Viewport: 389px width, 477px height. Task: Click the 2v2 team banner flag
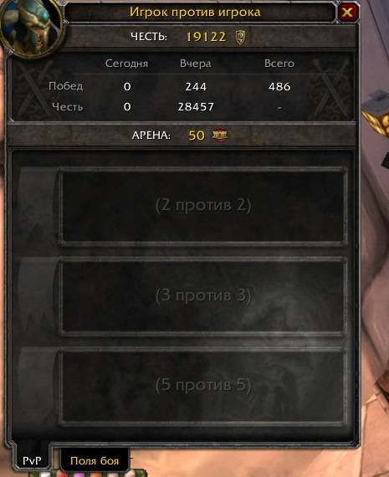click(37, 207)
